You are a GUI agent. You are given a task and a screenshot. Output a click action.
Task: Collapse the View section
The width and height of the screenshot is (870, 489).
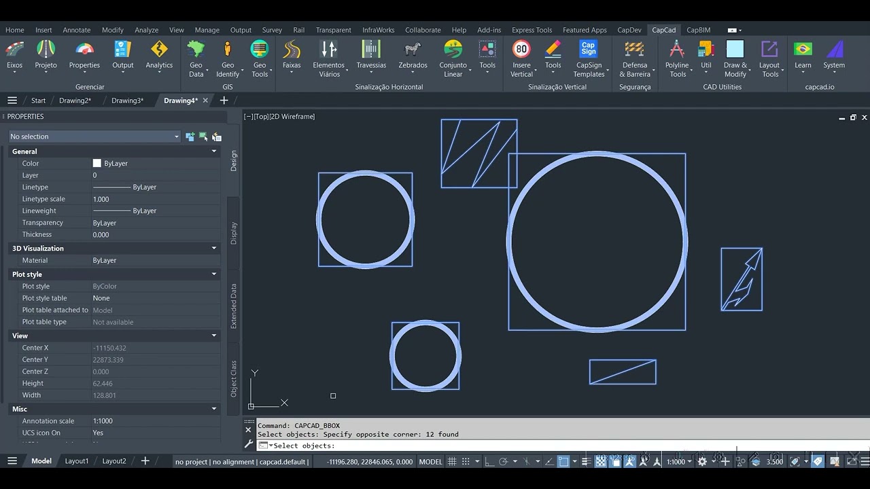click(214, 336)
